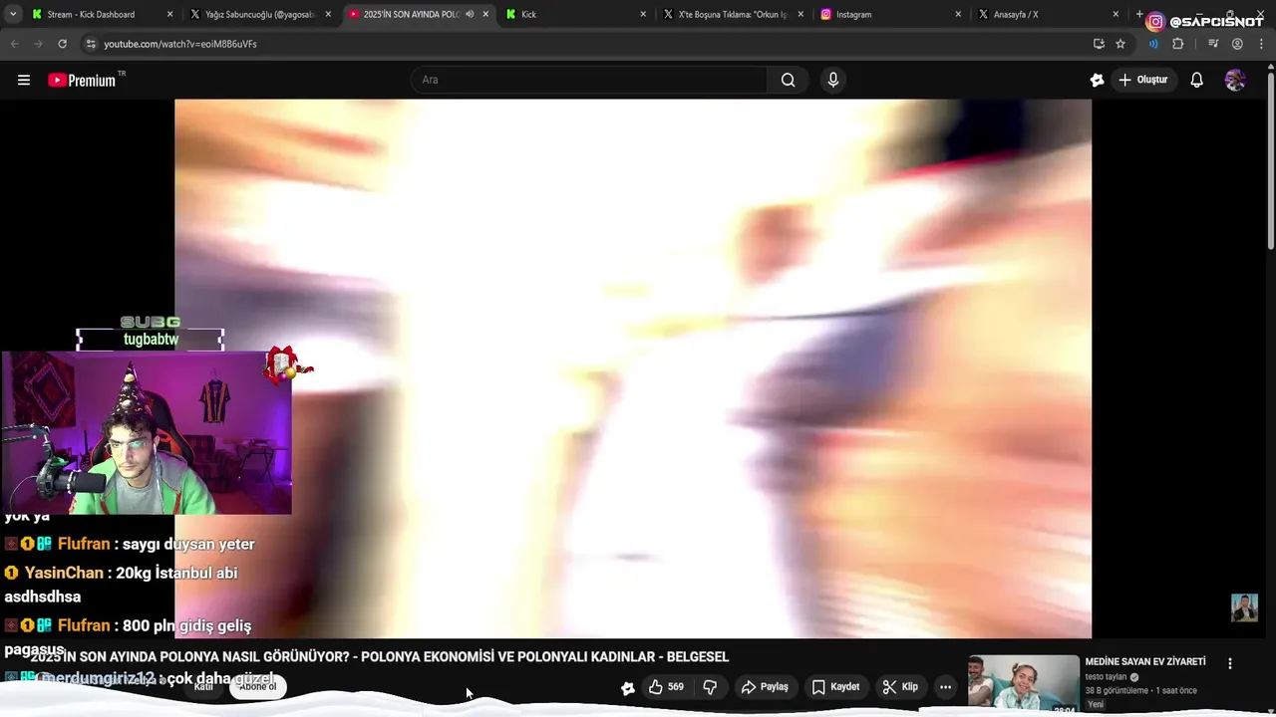Viewport: 1276px width, 717px height.
Task: Open the Chrome profile icon
Action: (1237, 44)
